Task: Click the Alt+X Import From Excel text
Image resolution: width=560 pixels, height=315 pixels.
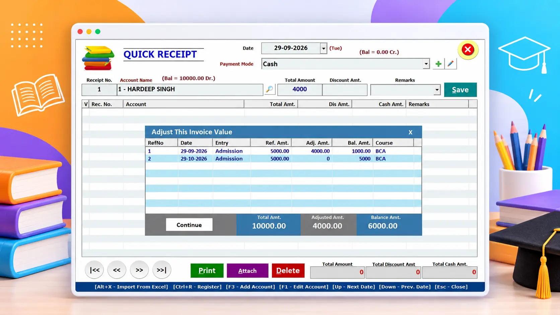Action: click(131, 287)
